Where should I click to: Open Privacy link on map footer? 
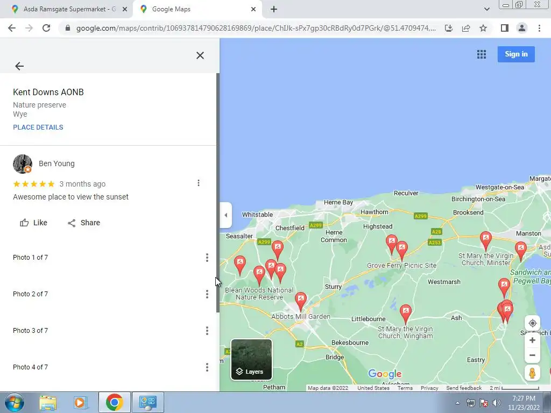click(429, 388)
